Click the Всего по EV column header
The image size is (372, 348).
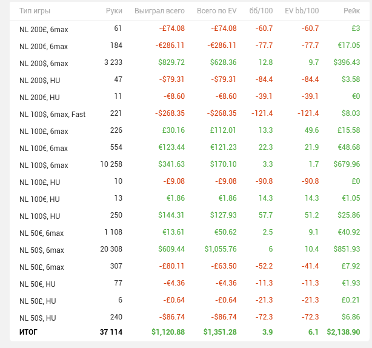(216, 11)
